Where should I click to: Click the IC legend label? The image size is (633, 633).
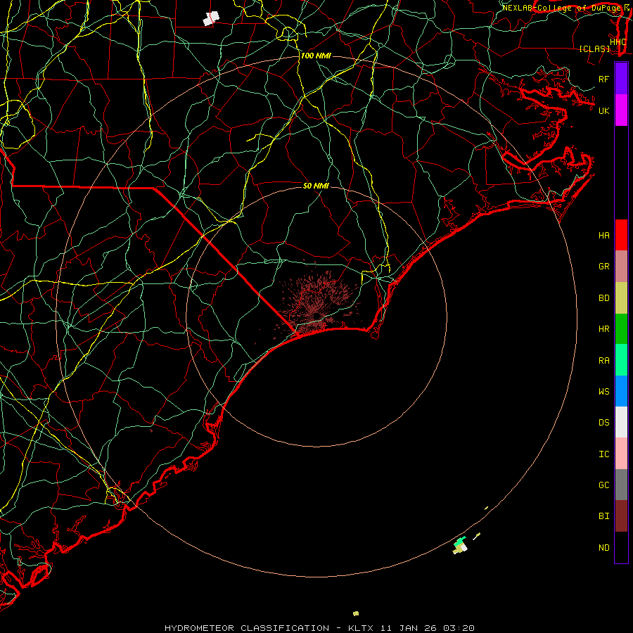coord(603,454)
